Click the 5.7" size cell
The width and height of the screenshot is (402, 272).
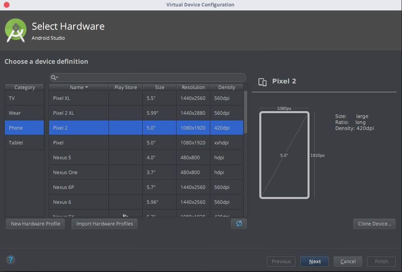coord(160,187)
